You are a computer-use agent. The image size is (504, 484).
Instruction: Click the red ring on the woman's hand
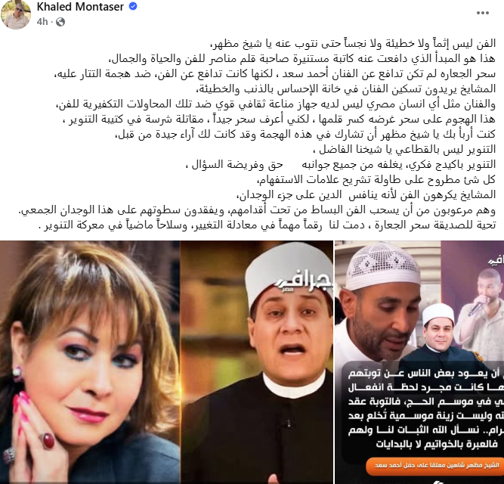click(48, 441)
